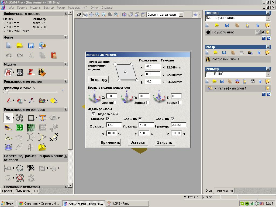Open 'Лист по умолчанию' dropdown

click(x=268, y=18)
